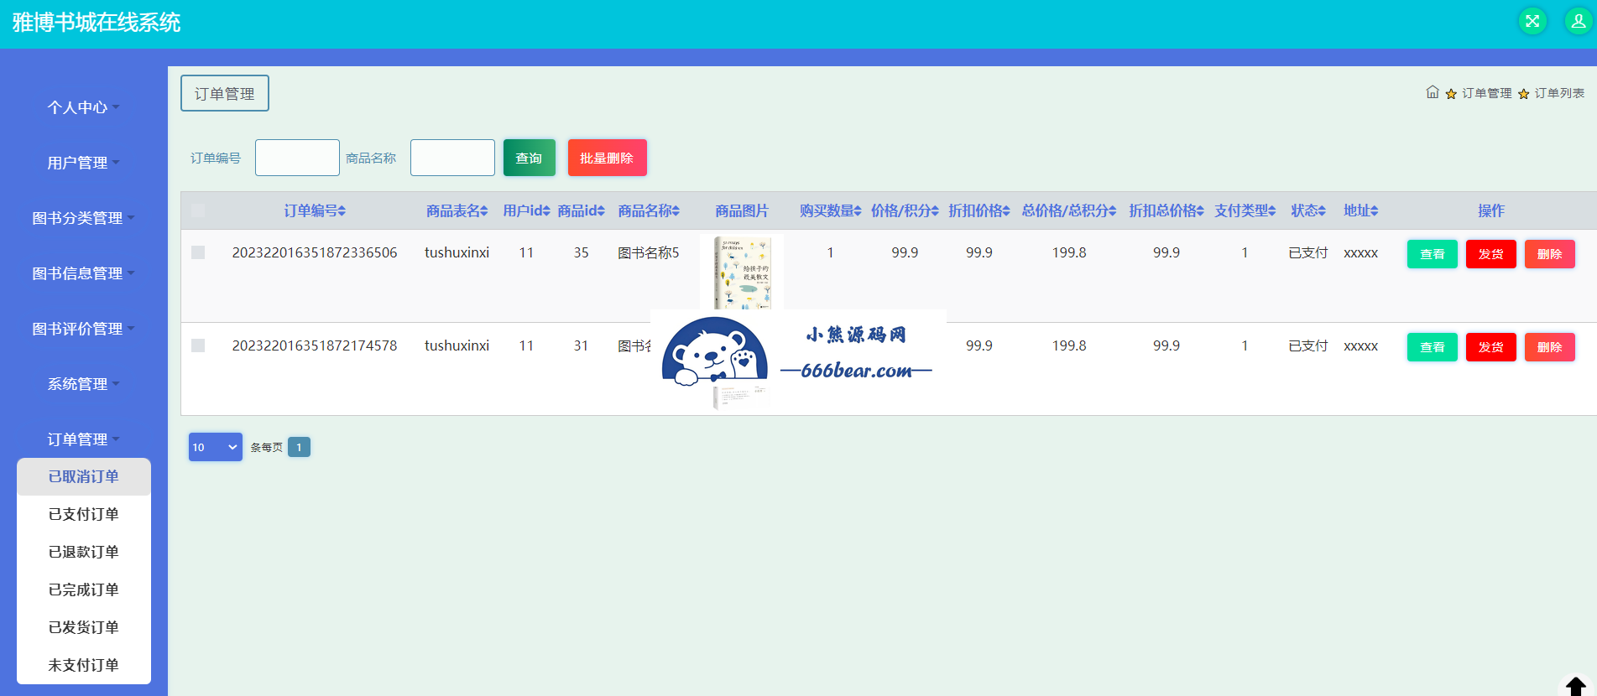Screen dimensions: 1597x696
Task: Expand the 用户管理 sidebar menu
Action: pyautogui.click(x=84, y=163)
